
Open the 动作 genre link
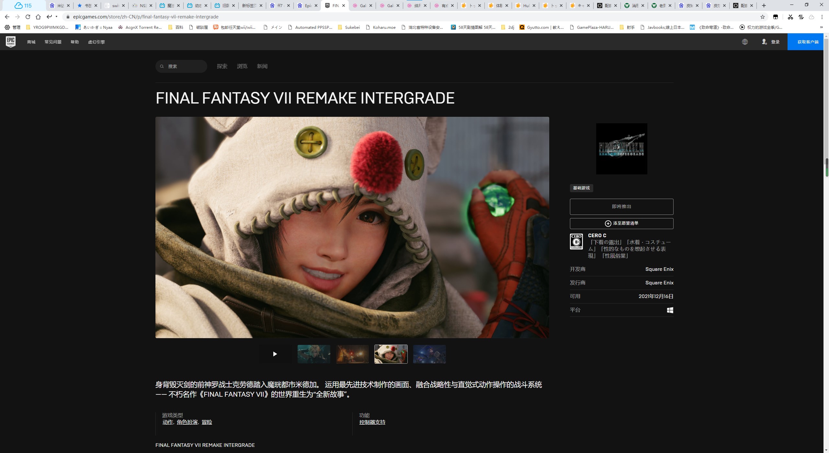click(167, 422)
